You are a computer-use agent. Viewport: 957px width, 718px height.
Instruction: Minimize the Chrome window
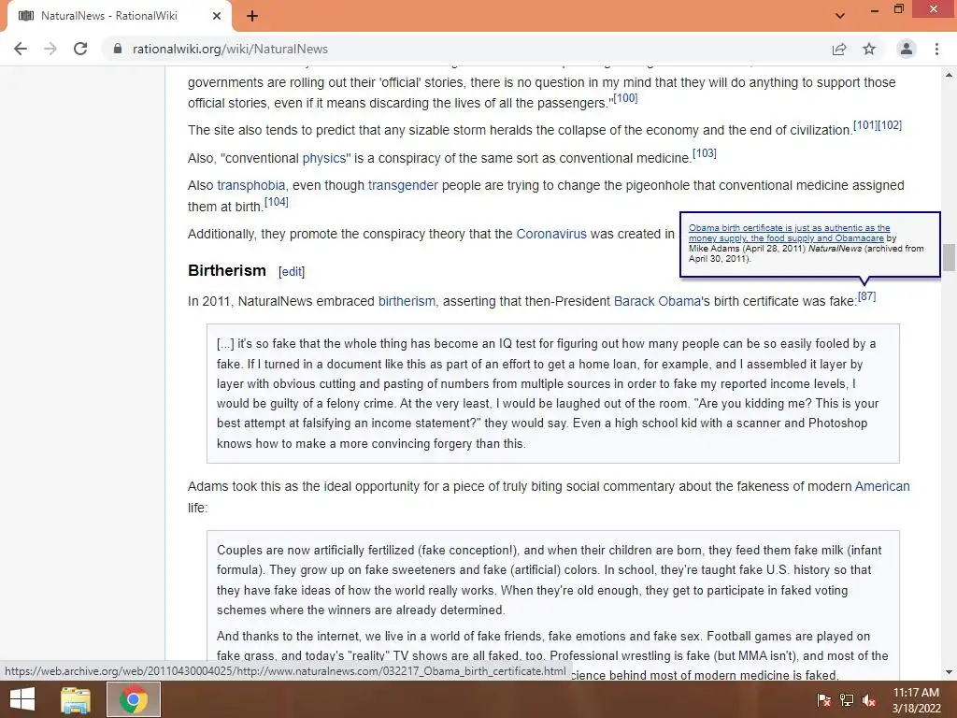[x=874, y=9]
